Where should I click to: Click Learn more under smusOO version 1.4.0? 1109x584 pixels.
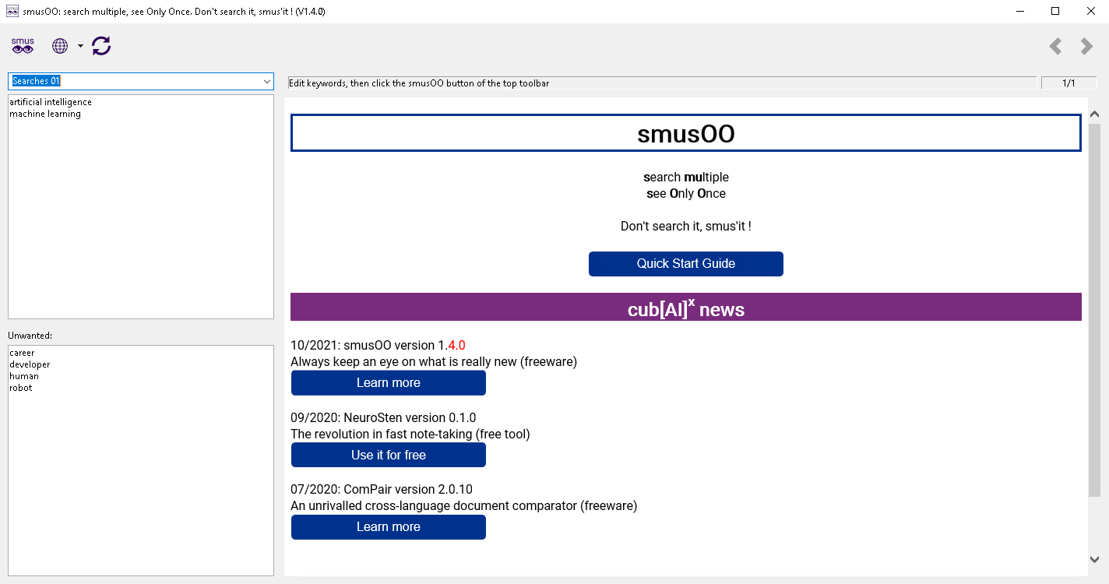pos(389,383)
